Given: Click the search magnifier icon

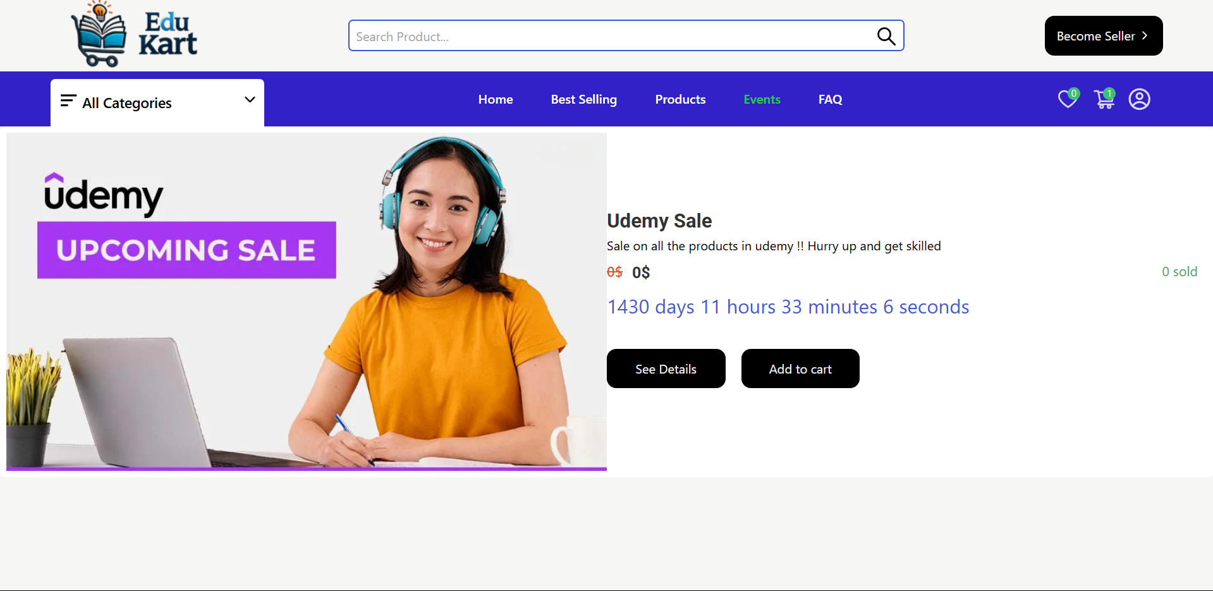Looking at the screenshot, I should (x=886, y=36).
